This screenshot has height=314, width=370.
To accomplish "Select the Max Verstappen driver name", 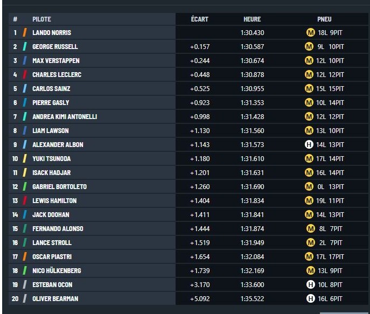I will (x=56, y=61).
